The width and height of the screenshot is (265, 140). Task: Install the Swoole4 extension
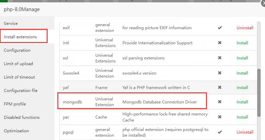242,73
